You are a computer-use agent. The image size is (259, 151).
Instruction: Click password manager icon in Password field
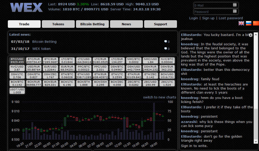pos(235,11)
